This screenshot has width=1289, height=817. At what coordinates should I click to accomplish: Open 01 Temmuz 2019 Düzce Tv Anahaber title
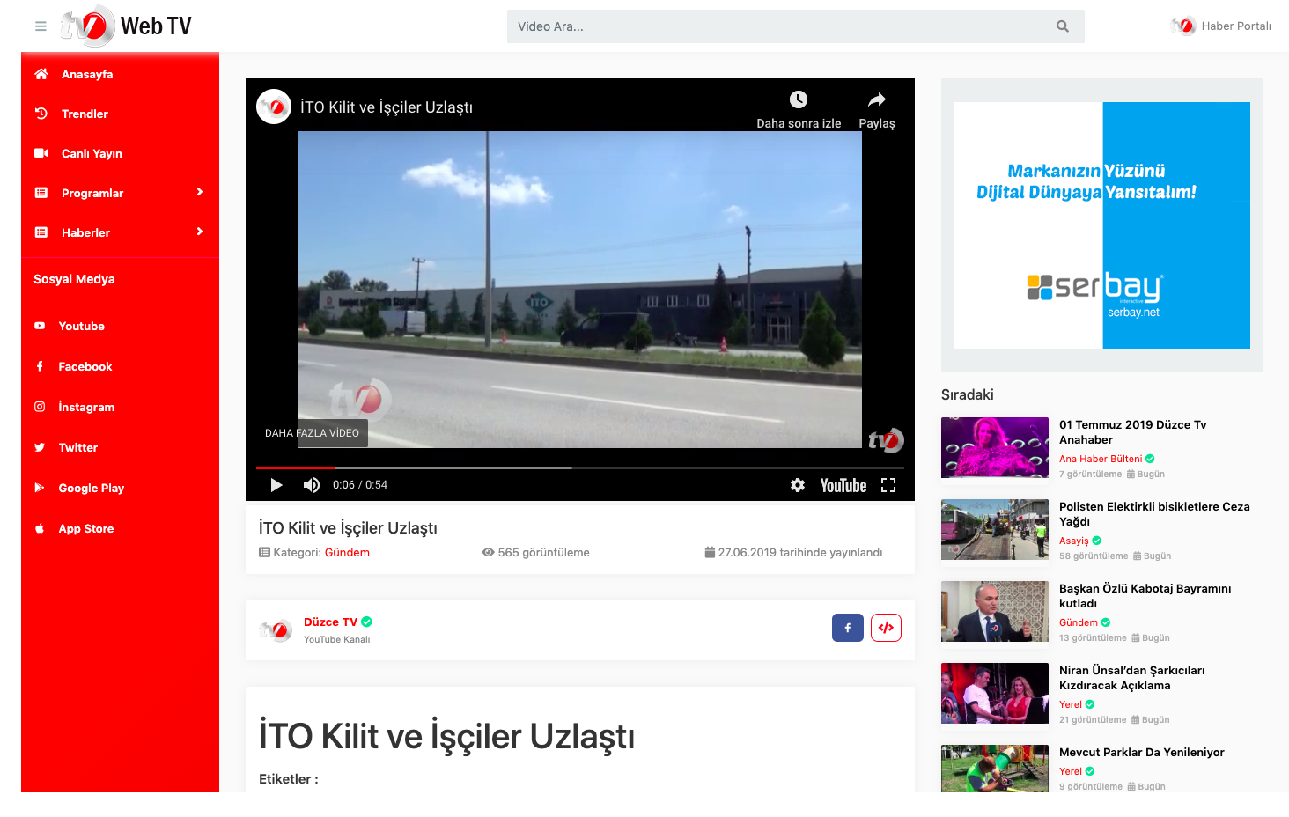(1133, 432)
